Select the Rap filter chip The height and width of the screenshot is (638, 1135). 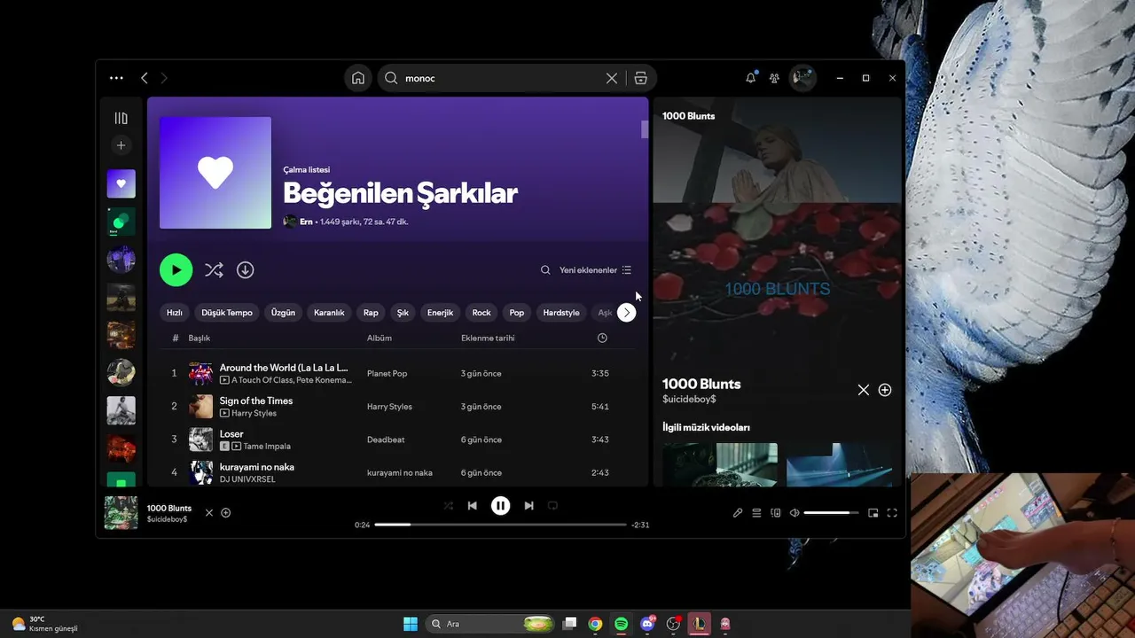tap(371, 313)
